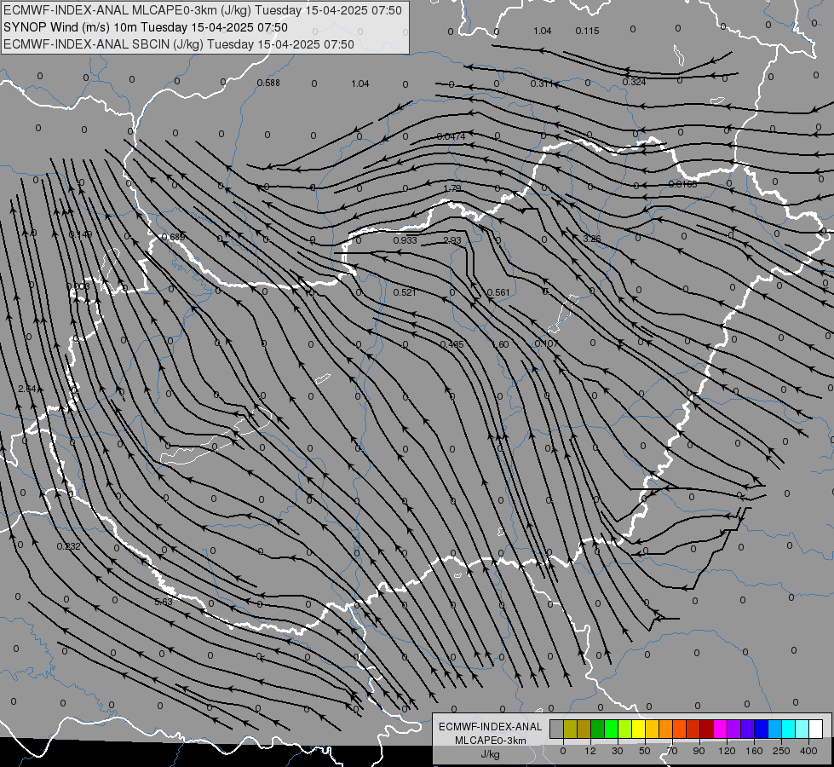
Task: Click the map value 0.149
Action: pos(80,234)
